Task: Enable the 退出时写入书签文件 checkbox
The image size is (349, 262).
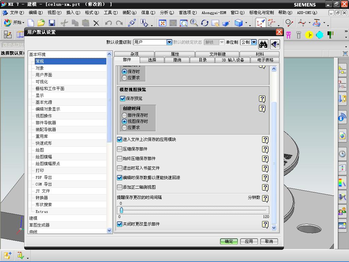Action: pyautogui.click(x=120, y=168)
